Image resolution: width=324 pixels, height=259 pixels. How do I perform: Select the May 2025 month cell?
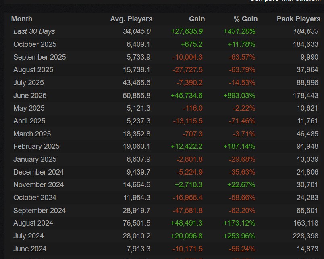[29, 108]
